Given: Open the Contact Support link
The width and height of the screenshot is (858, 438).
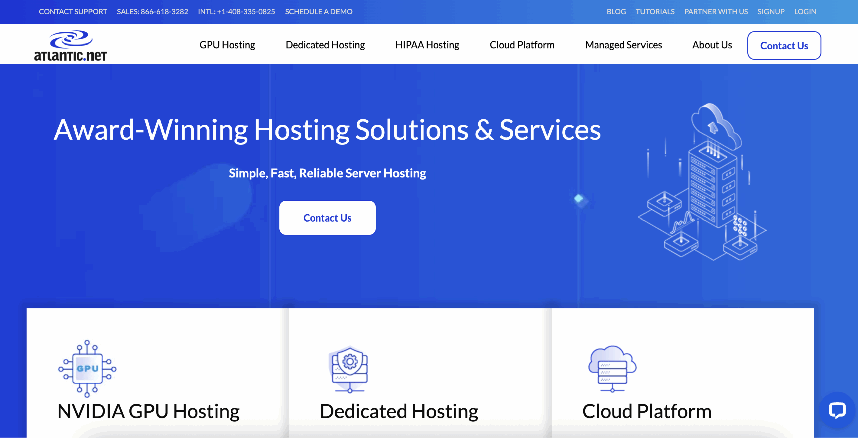Looking at the screenshot, I should [x=73, y=12].
